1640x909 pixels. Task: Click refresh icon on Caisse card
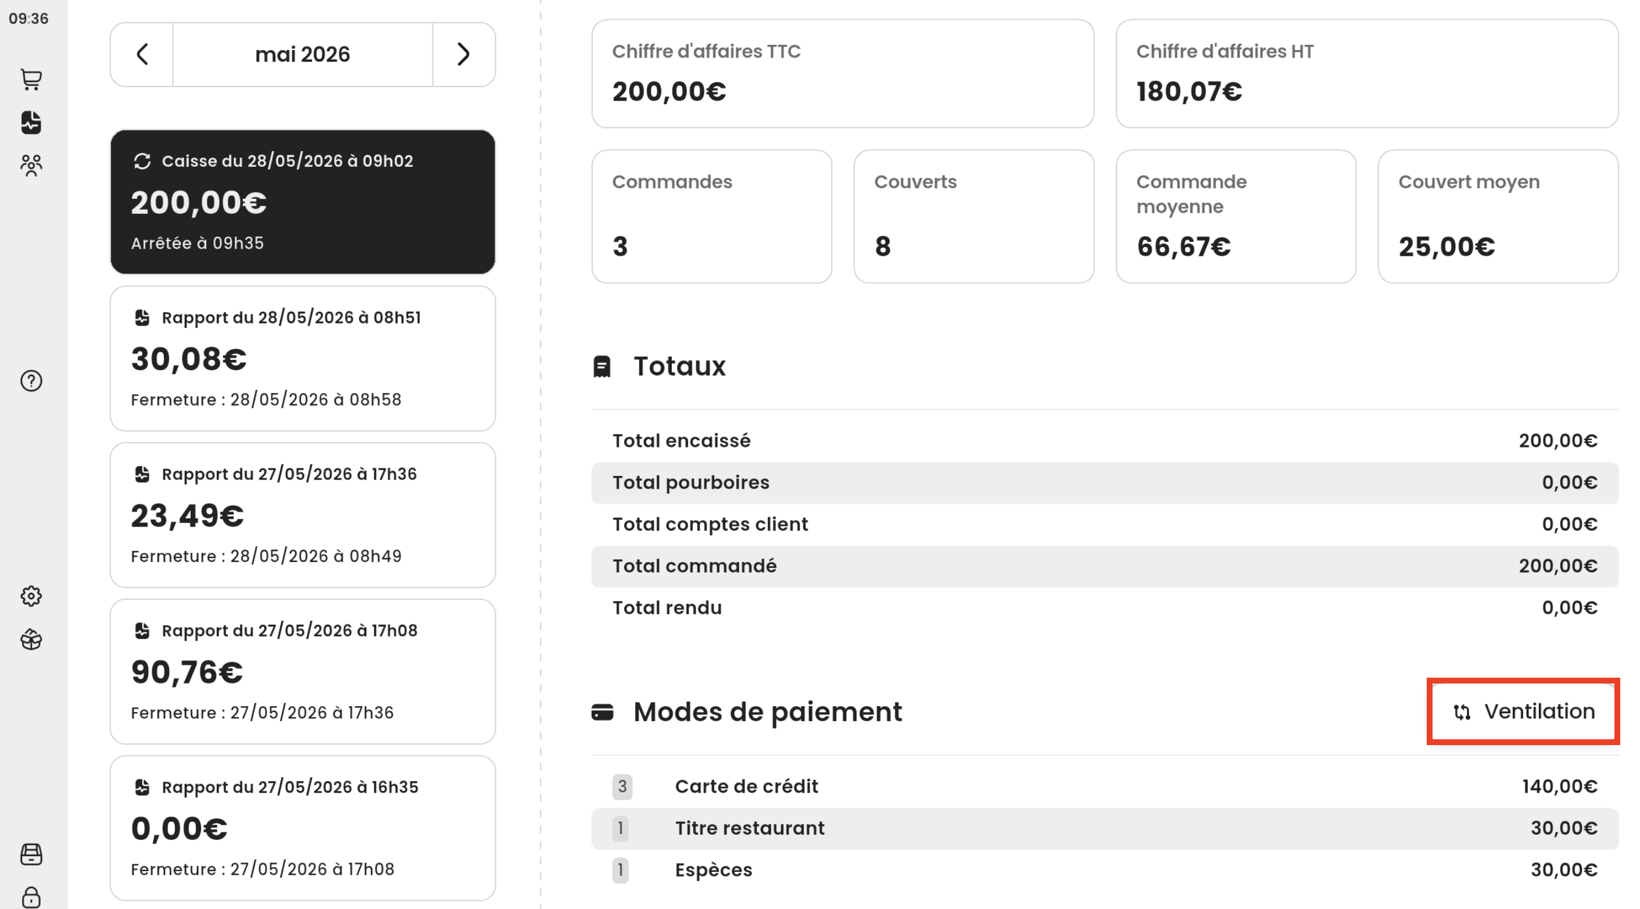[142, 162]
